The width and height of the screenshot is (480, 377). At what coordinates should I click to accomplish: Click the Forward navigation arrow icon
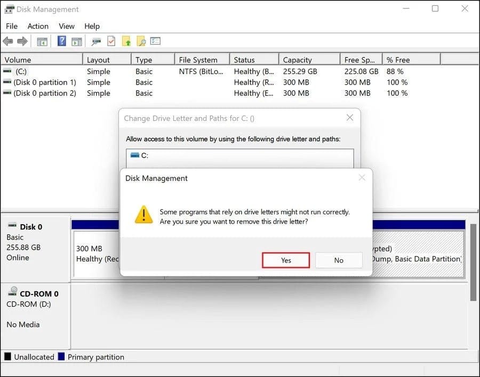pyautogui.click(x=21, y=41)
